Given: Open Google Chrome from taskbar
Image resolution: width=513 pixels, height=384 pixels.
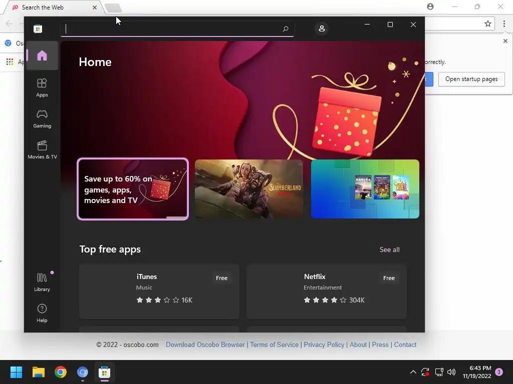Looking at the screenshot, I should click(x=61, y=372).
